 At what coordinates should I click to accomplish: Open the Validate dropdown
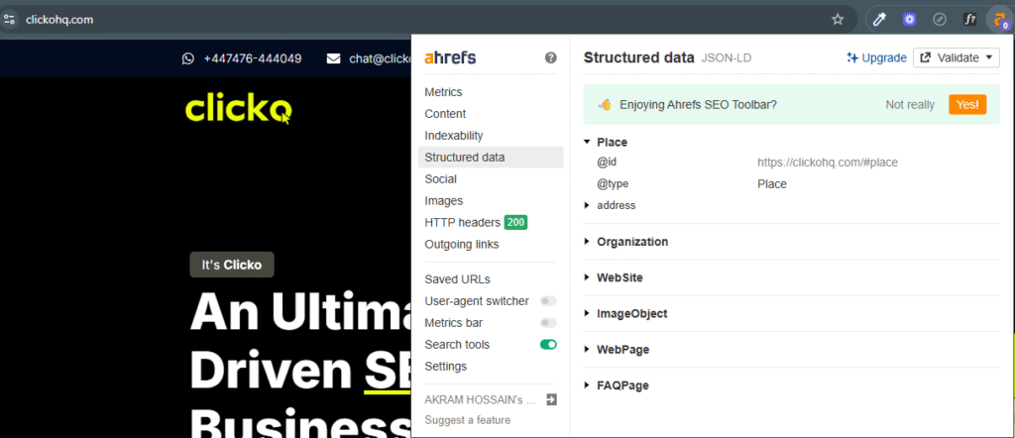point(957,57)
